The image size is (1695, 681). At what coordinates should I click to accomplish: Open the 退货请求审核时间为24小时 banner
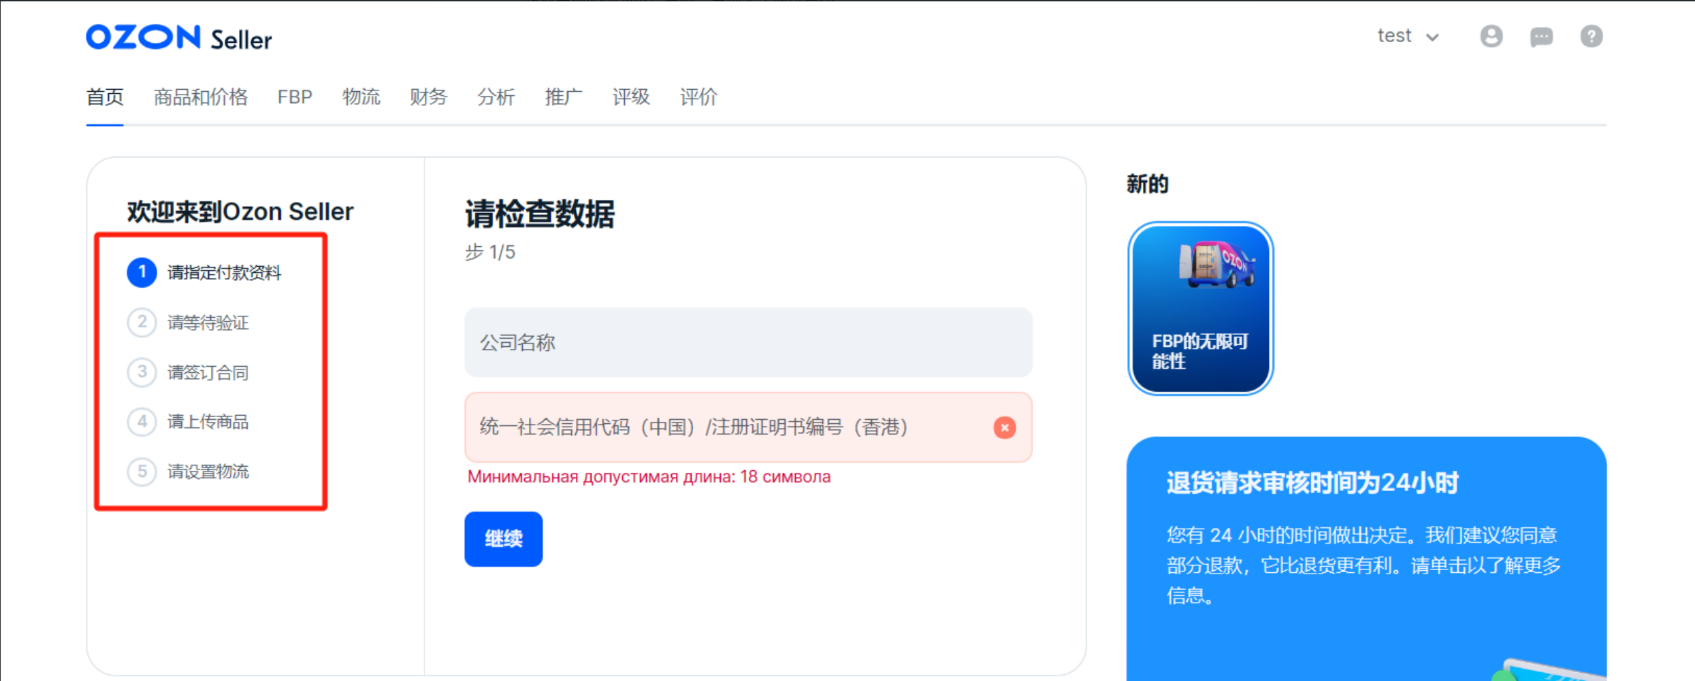1366,558
